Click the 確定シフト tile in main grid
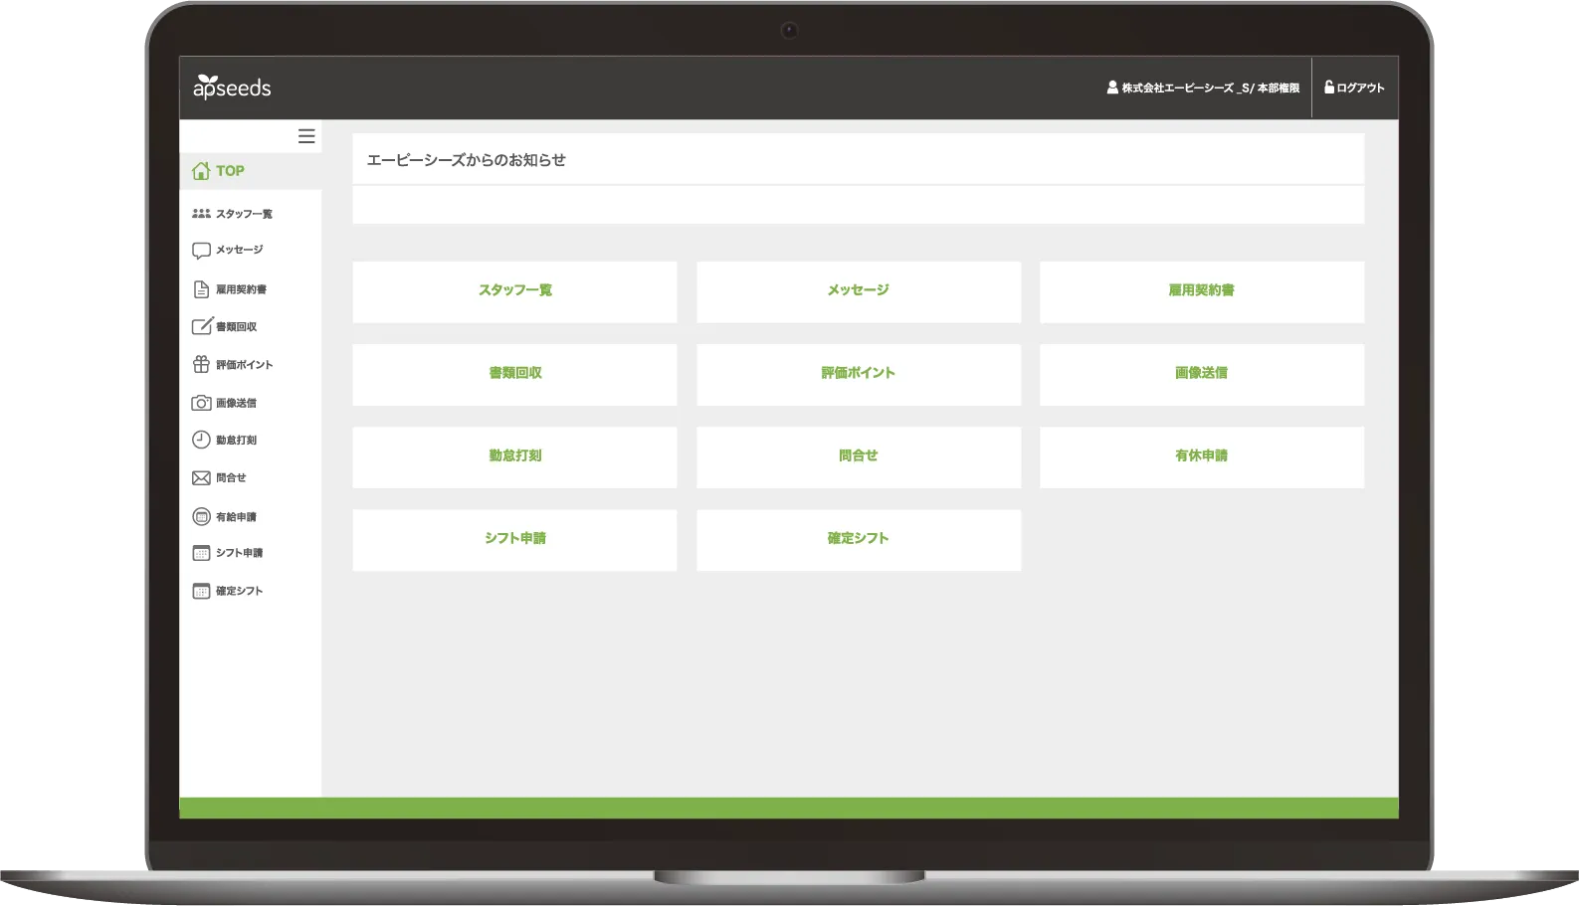The height and width of the screenshot is (906, 1579). point(858,539)
